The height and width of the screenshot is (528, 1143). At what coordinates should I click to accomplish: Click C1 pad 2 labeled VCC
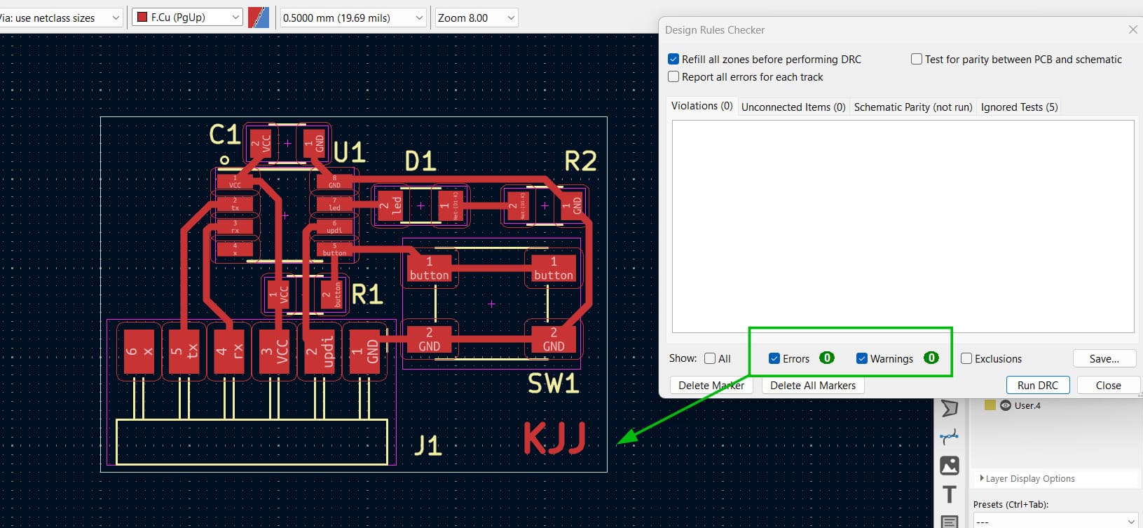point(261,144)
